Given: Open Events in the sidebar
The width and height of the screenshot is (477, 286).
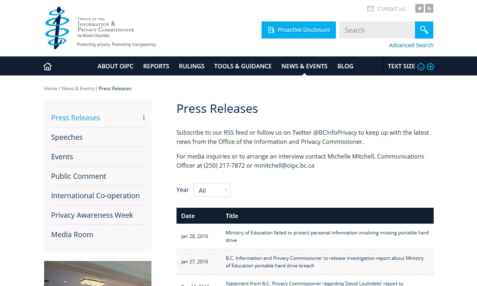Looking at the screenshot, I should click(x=62, y=157).
